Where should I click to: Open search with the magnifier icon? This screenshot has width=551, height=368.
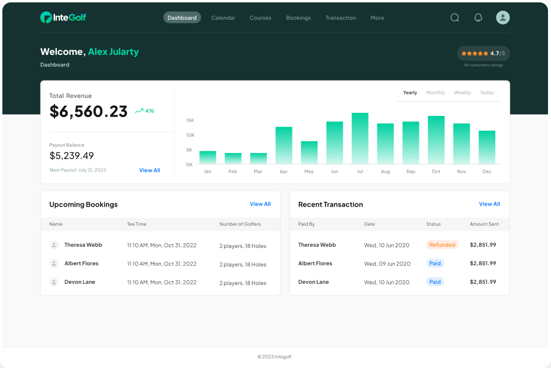click(x=455, y=18)
